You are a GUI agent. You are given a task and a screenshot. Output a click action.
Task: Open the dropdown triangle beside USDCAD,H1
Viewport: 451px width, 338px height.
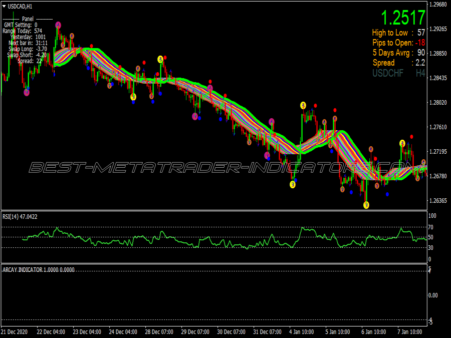click(4, 7)
